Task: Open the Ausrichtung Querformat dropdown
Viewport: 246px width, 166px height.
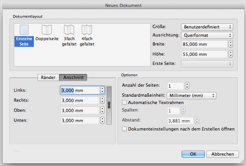Action: click(x=207, y=35)
